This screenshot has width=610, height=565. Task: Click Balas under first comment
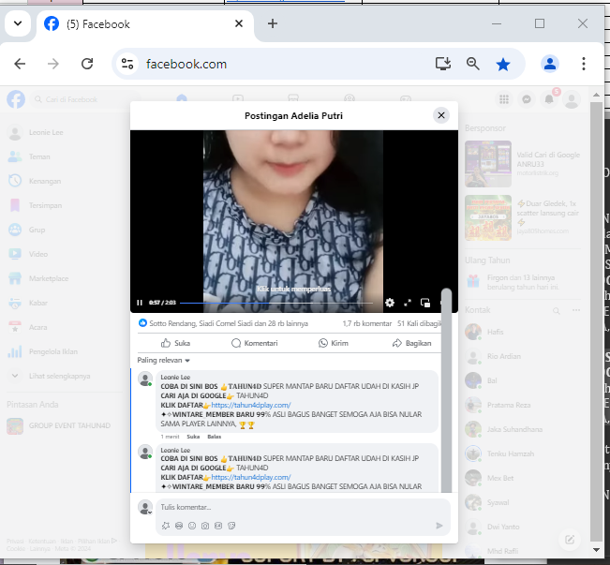[x=214, y=437]
